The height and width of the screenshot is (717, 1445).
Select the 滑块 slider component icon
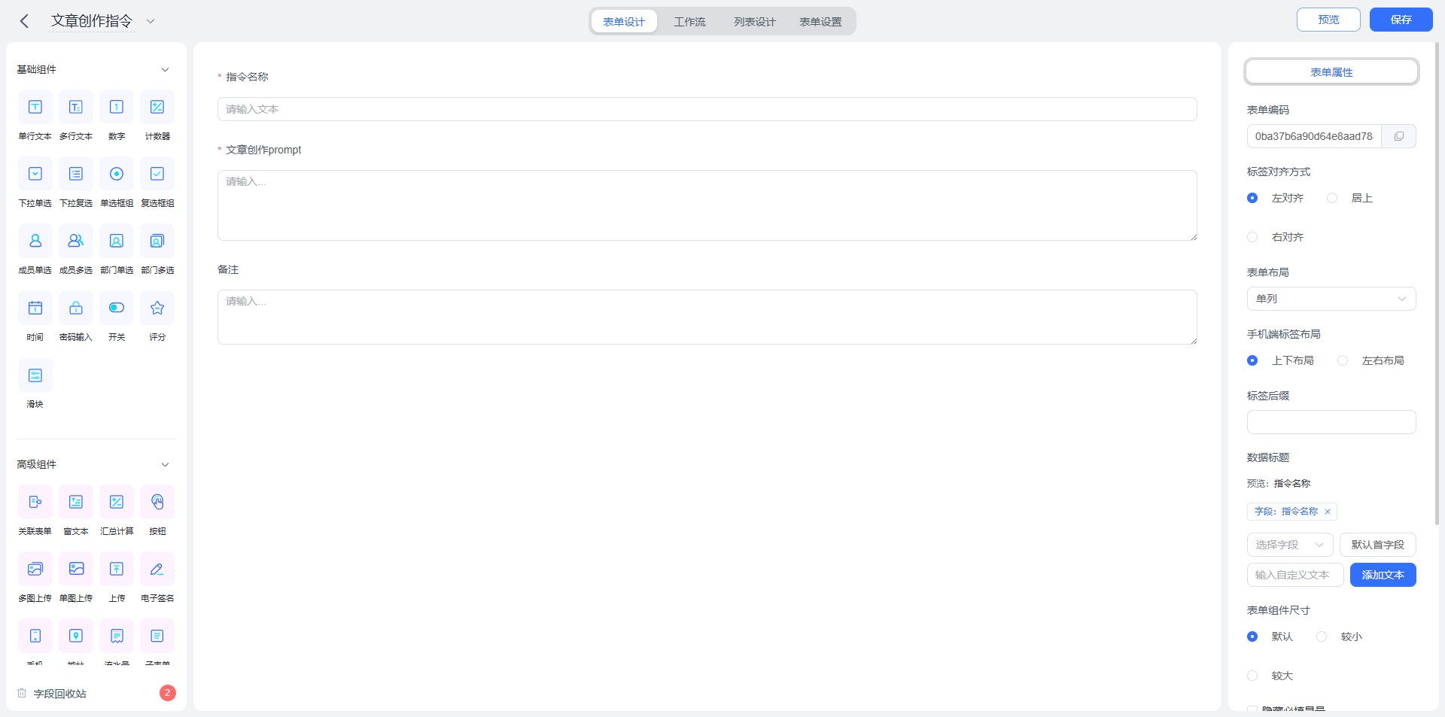tap(35, 375)
